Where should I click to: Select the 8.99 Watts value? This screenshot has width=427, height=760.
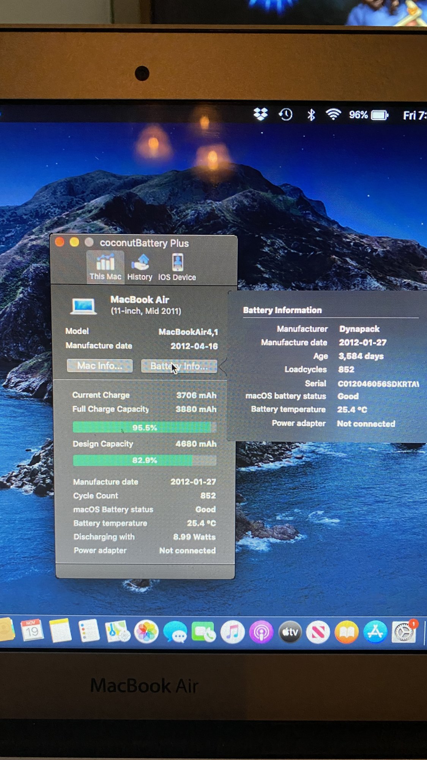click(x=194, y=537)
